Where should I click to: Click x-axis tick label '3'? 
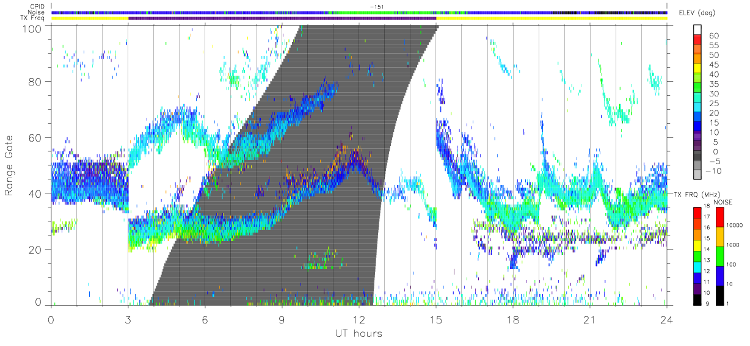click(128, 320)
